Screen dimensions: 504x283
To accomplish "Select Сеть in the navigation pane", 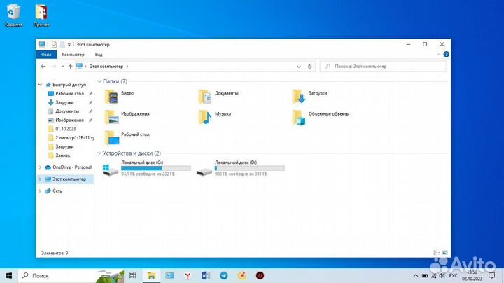I will click(57, 191).
